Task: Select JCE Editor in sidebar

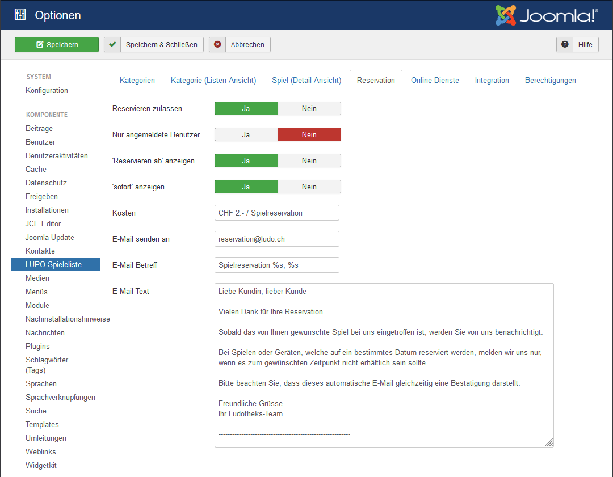Action: (43, 224)
